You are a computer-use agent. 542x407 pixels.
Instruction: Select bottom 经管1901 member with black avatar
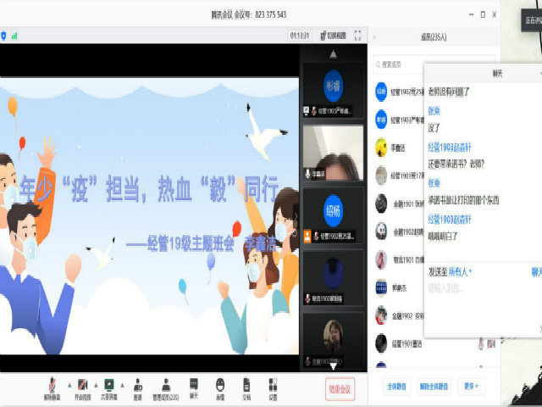[x=435, y=343]
